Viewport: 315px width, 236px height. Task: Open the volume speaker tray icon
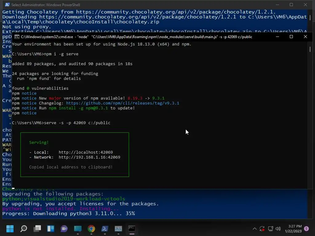click(278, 229)
